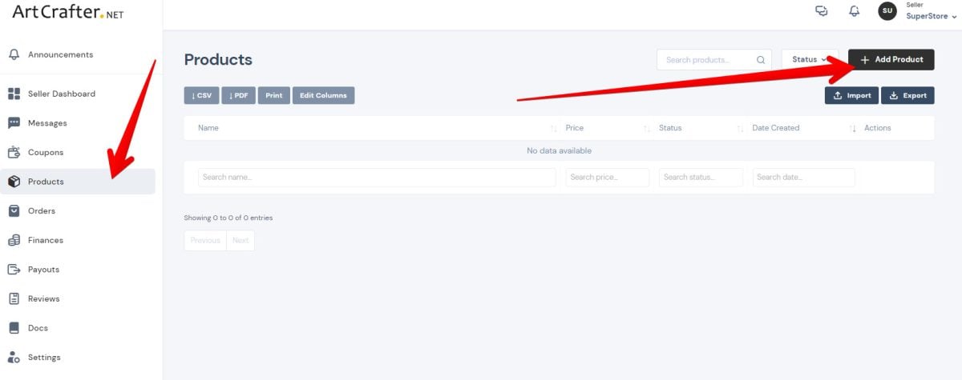Download the table as CSV
The height and width of the screenshot is (380, 962).
pyautogui.click(x=201, y=95)
